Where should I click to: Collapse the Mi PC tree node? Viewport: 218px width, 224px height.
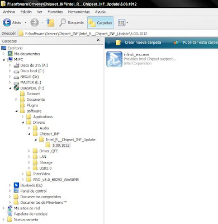(x=4, y=59)
